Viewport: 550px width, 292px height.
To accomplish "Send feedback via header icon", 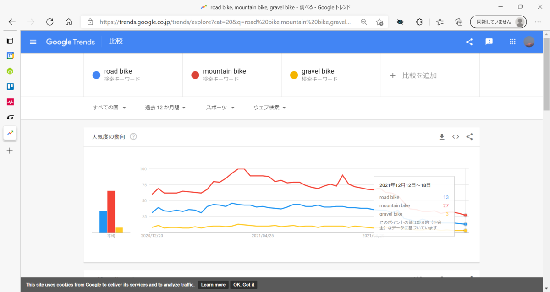I will (489, 42).
